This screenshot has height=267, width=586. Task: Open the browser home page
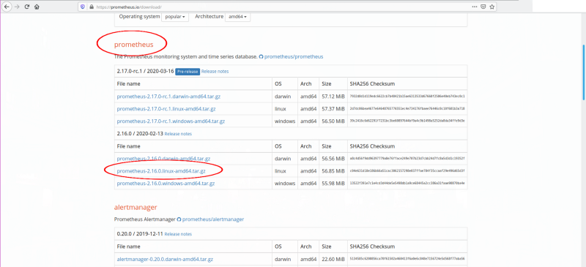(x=37, y=7)
